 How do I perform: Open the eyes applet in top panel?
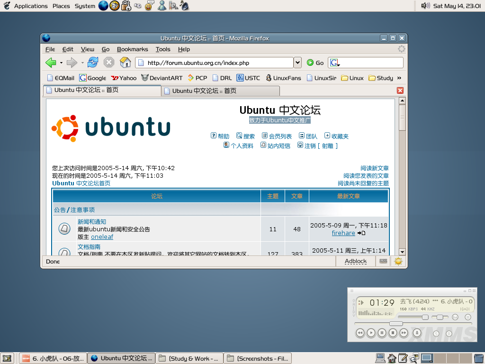137,6
